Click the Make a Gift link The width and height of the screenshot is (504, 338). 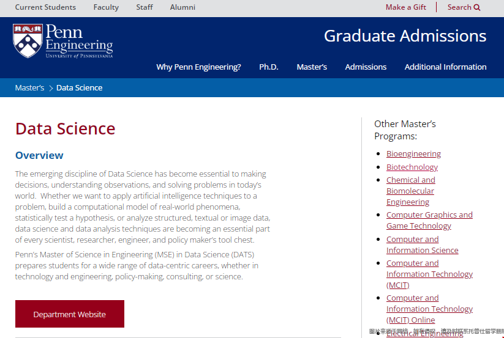pyautogui.click(x=405, y=7)
